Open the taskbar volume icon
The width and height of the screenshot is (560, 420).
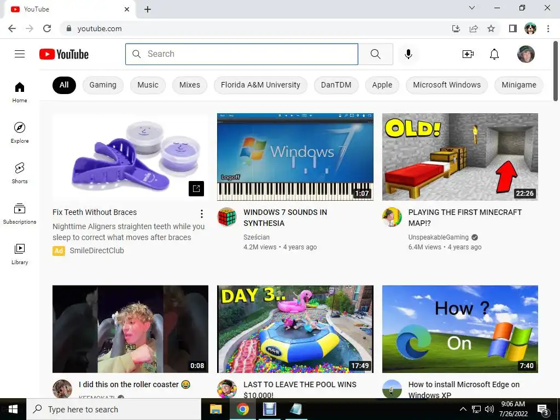pyautogui.click(x=489, y=409)
